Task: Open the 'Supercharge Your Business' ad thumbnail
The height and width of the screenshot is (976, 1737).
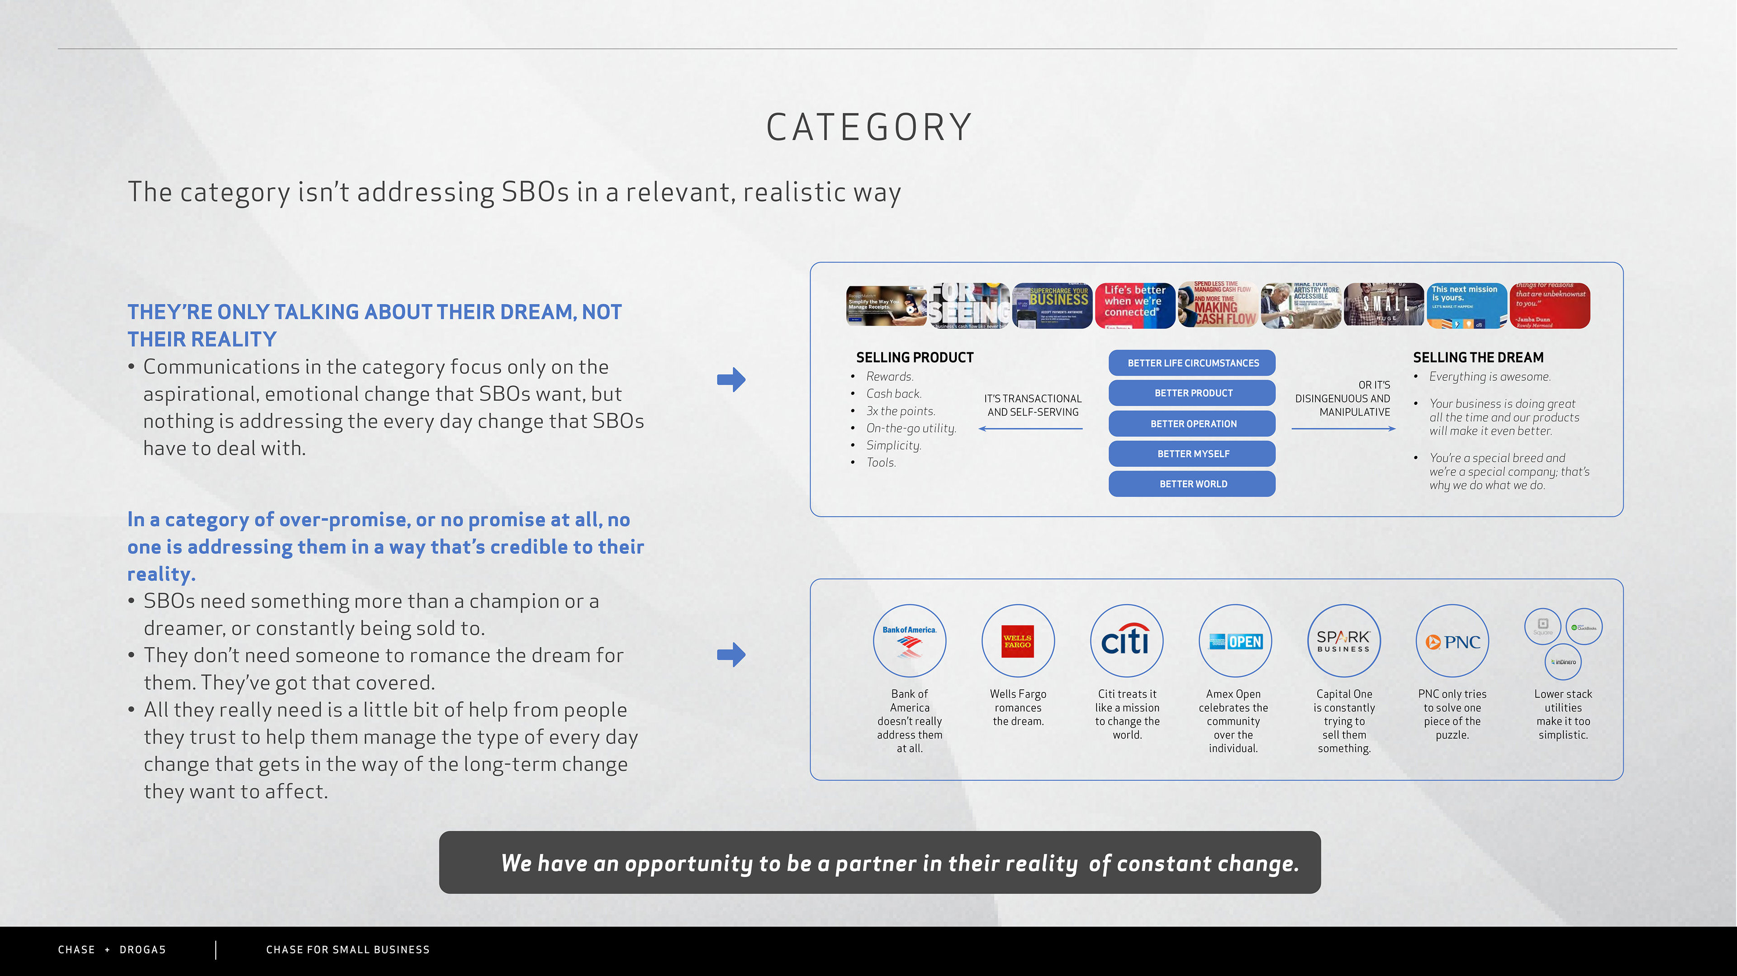Action: pyautogui.click(x=1052, y=306)
